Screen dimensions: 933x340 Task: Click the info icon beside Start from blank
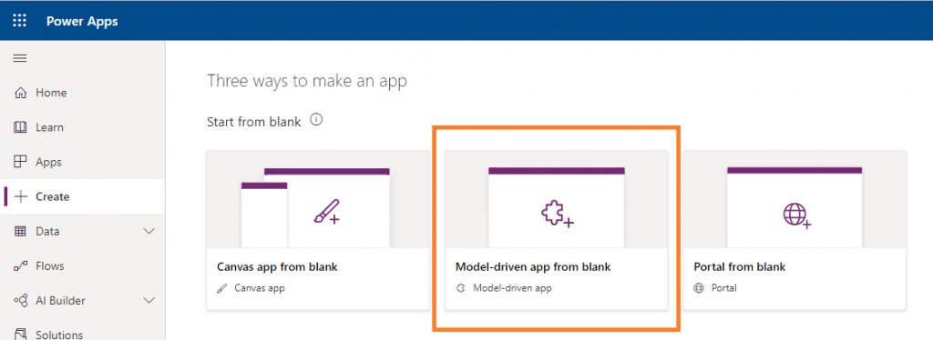(316, 120)
